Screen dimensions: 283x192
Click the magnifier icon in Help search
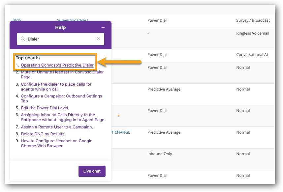tap(23, 39)
